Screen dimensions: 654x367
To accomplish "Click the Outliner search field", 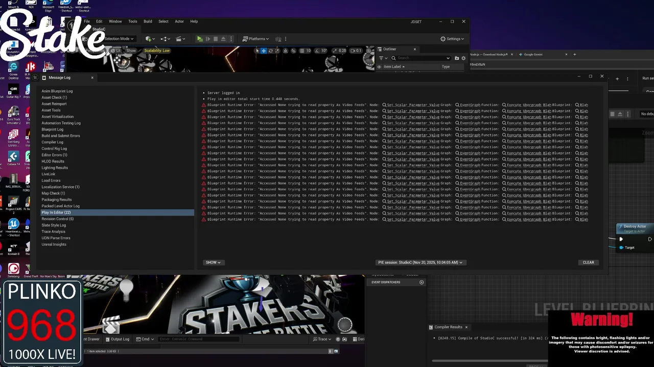I will 420,58.
